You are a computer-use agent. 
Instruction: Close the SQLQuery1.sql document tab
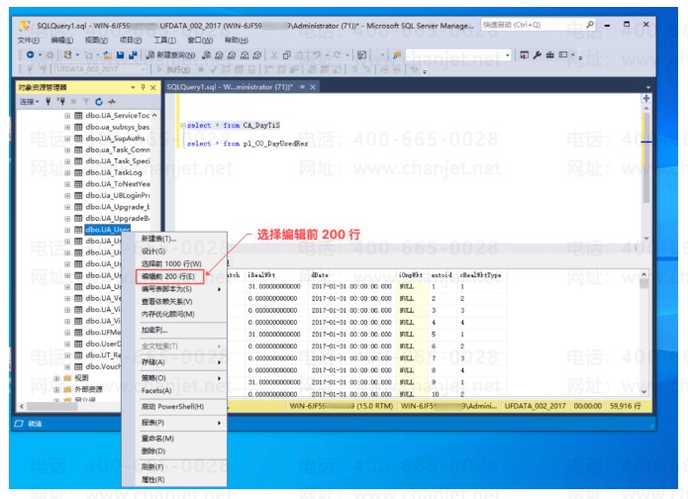tap(313, 87)
